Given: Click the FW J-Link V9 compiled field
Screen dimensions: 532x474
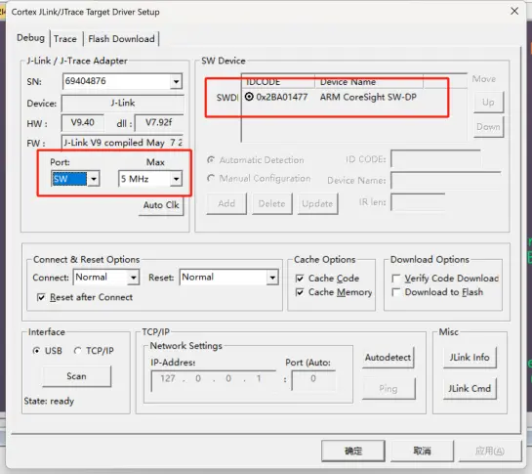Looking at the screenshot, I should [122, 143].
